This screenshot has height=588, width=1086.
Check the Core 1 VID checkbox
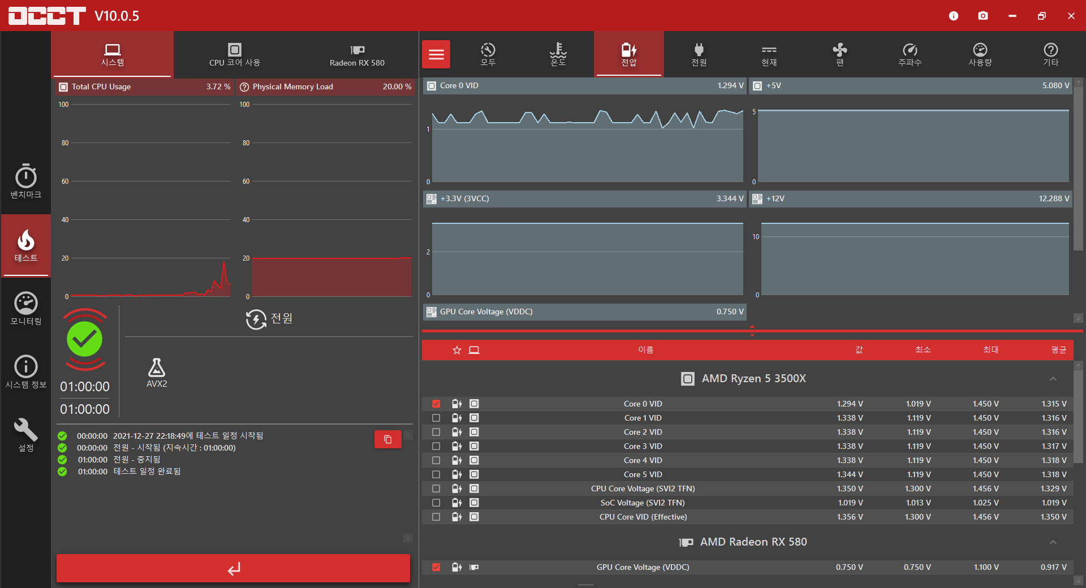click(436, 418)
